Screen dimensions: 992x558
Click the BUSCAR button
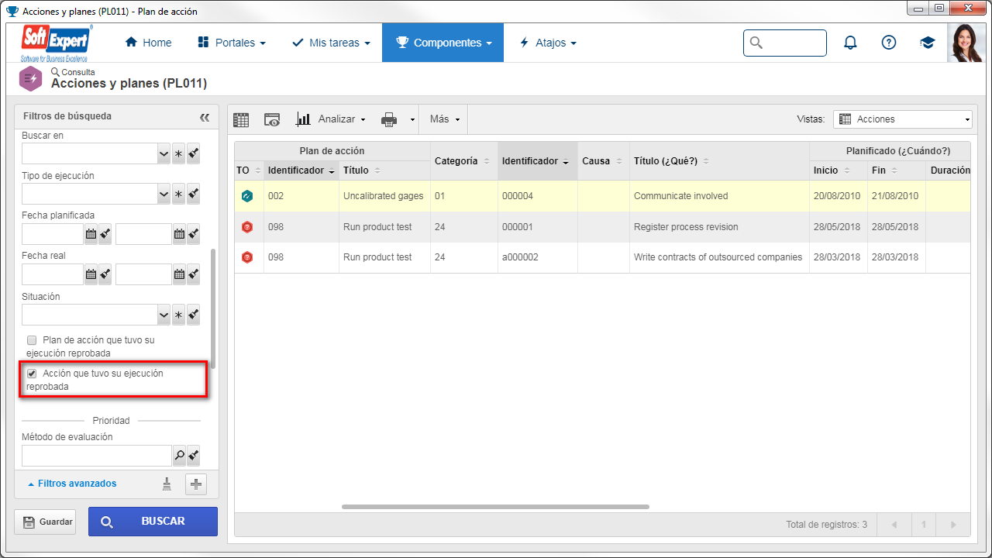click(153, 522)
